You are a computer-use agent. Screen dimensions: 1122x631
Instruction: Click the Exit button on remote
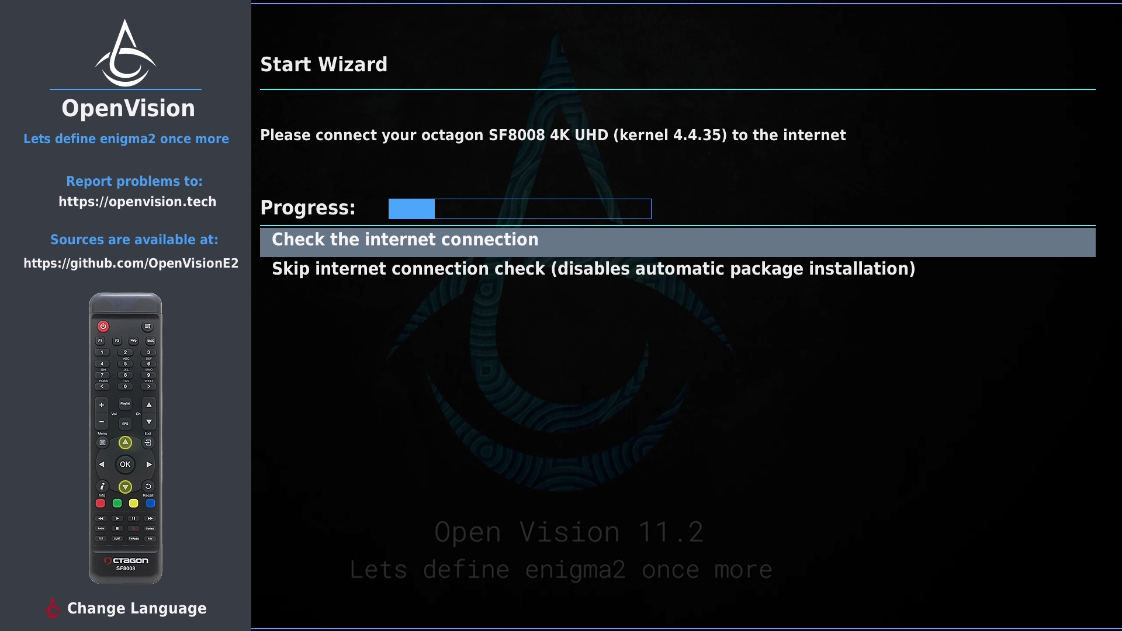pos(148,442)
